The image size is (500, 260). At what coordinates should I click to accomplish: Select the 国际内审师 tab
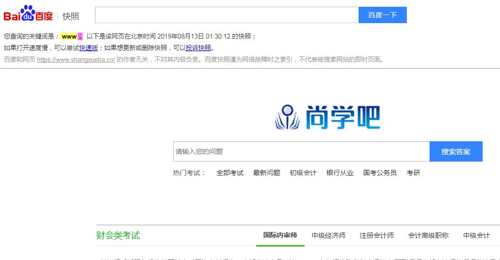coord(280,235)
